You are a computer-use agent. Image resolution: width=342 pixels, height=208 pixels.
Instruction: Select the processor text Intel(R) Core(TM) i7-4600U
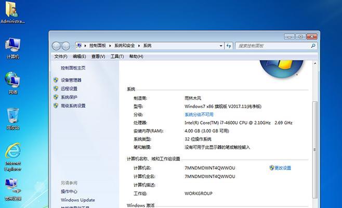point(211,123)
